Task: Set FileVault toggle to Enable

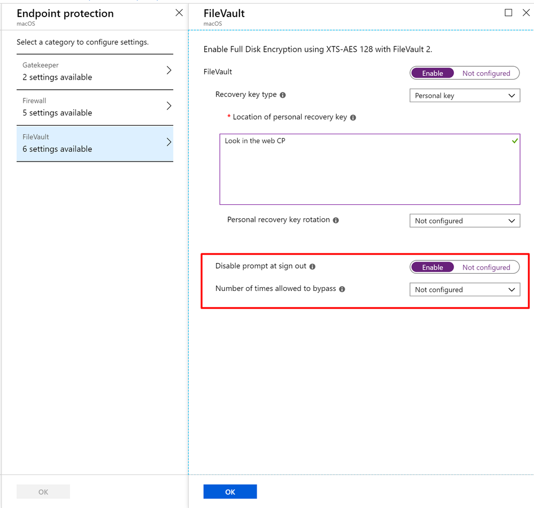Action: pyautogui.click(x=432, y=73)
